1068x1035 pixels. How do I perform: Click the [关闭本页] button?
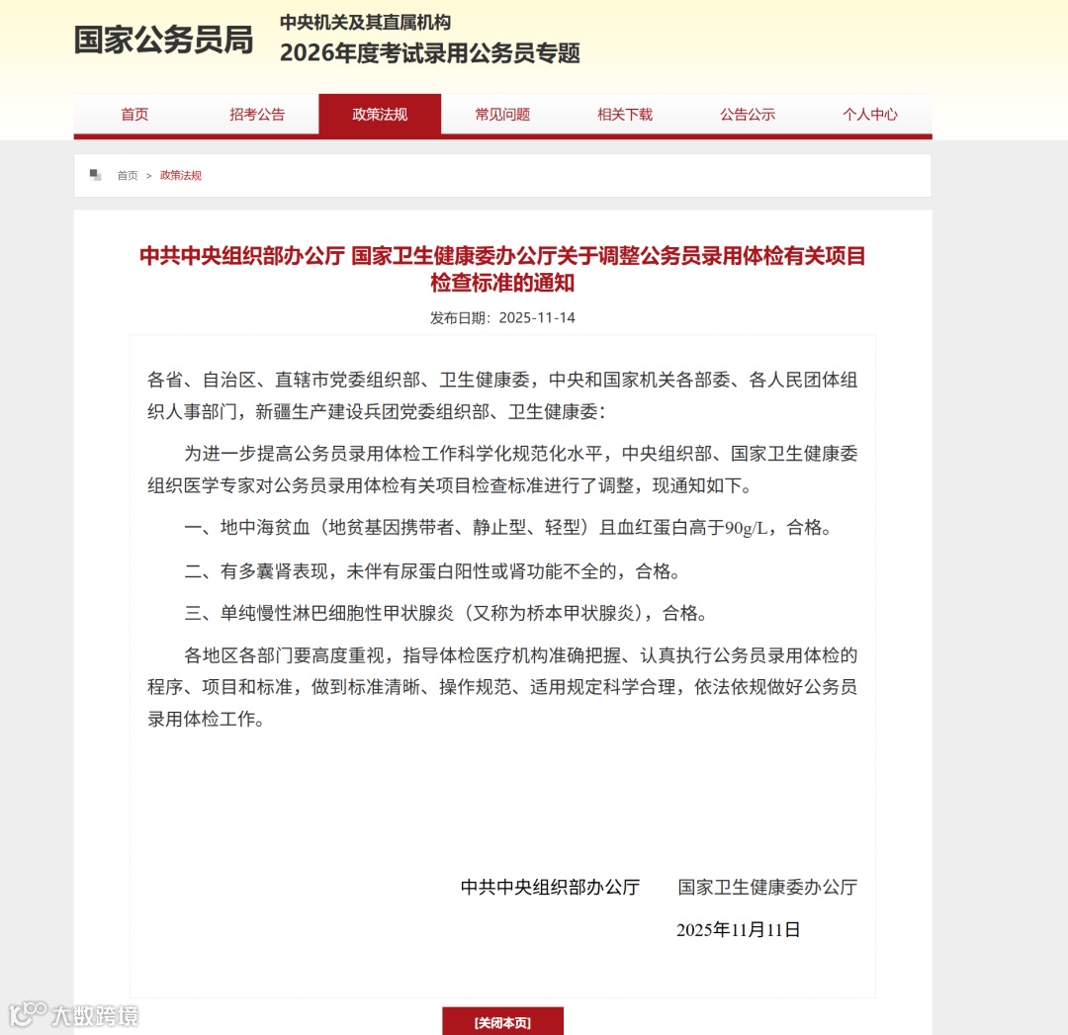tap(503, 1022)
